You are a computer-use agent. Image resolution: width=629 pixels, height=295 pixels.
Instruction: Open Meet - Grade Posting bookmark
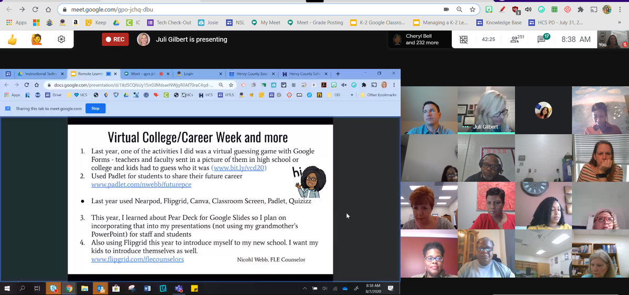(315, 23)
